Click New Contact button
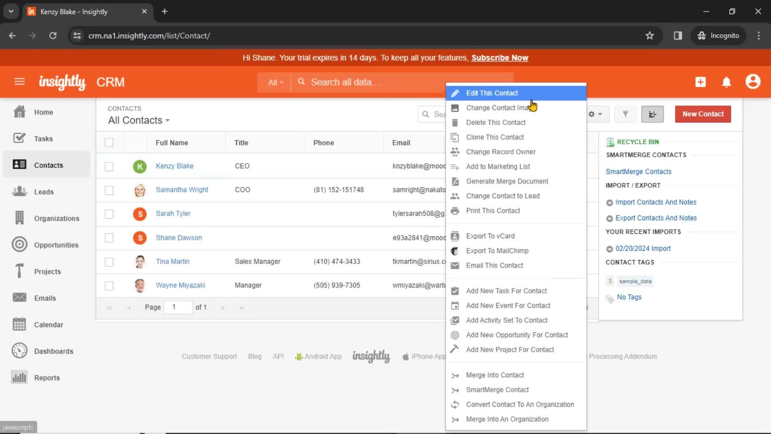The height and width of the screenshot is (434, 771). (703, 113)
